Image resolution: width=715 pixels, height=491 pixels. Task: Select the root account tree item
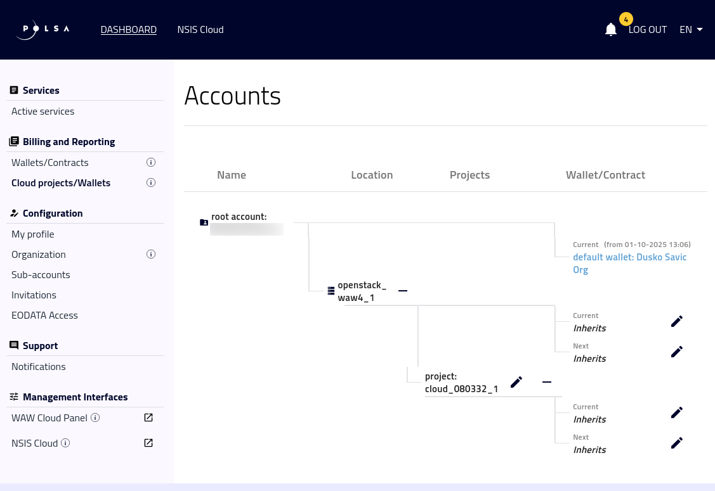(x=239, y=217)
